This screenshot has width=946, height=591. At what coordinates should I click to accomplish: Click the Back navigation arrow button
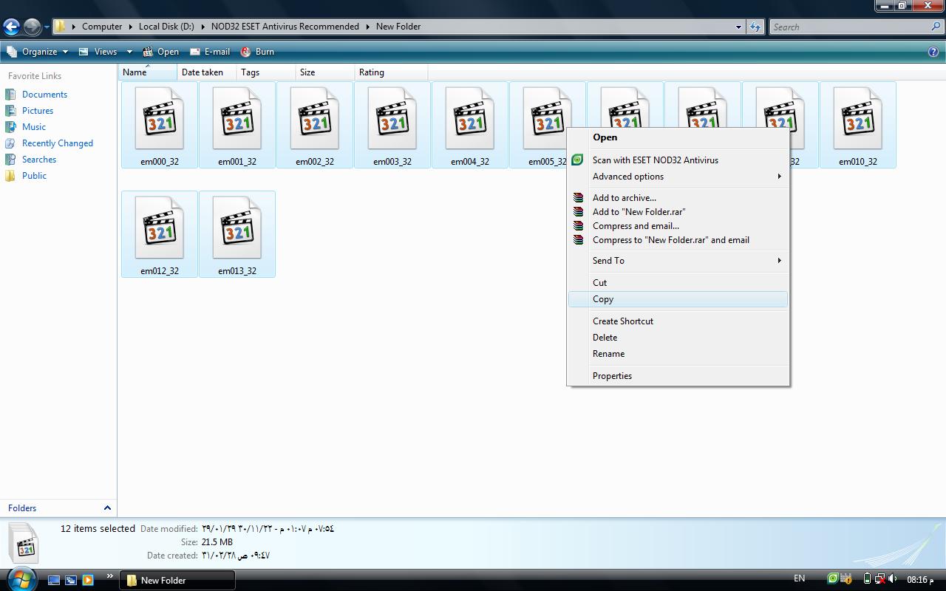pyautogui.click(x=11, y=27)
